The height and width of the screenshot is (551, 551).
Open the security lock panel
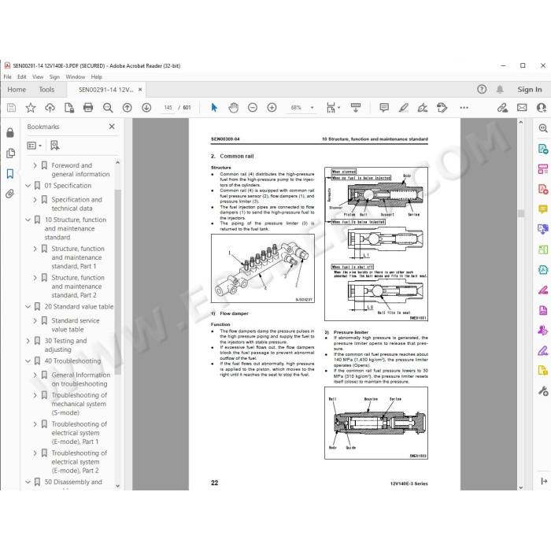point(10,132)
